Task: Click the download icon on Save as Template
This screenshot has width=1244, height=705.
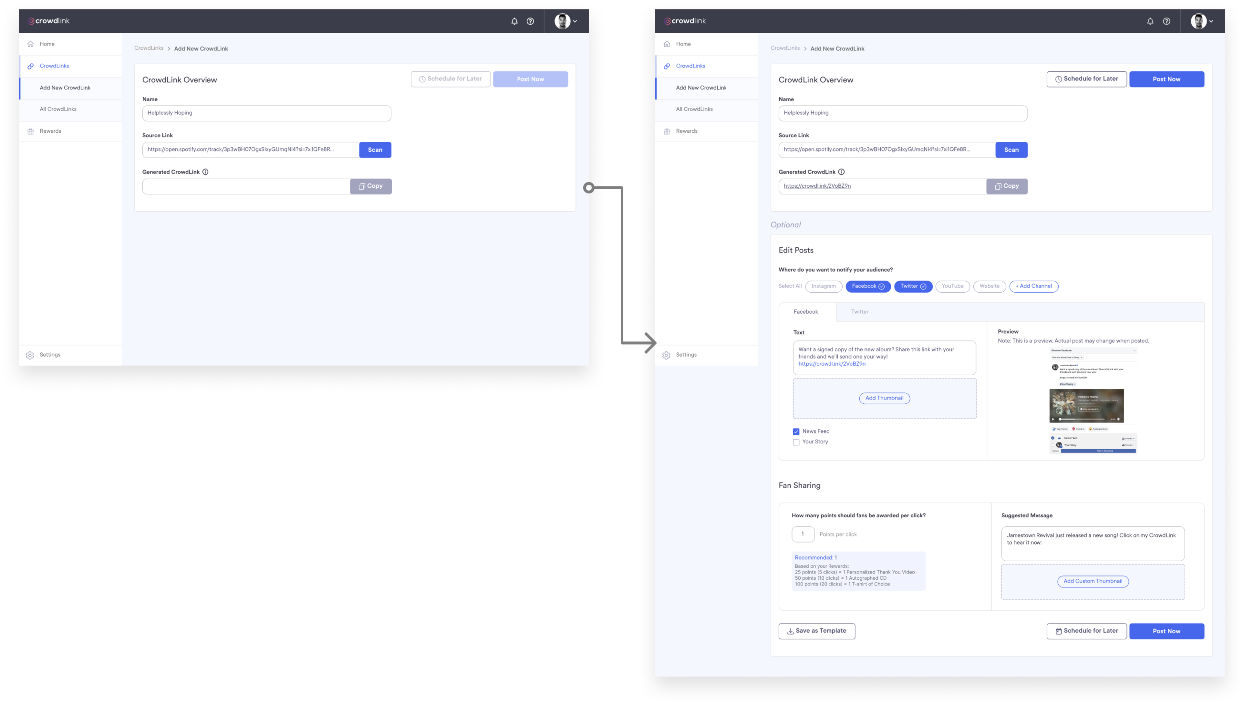Action: [790, 631]
